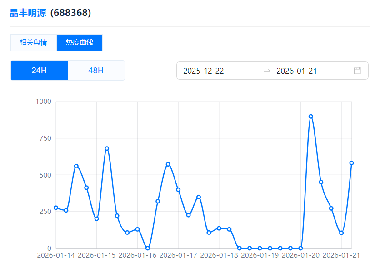Viewport: 375px width, 264px height.
Task: Open the calendar icon in date range
Action: [x=358, y=71]
